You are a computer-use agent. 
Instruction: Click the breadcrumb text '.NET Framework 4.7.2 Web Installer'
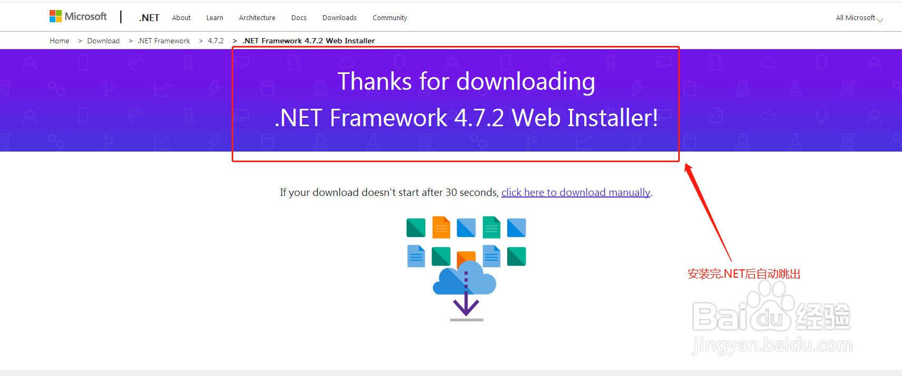pos(309,41)
